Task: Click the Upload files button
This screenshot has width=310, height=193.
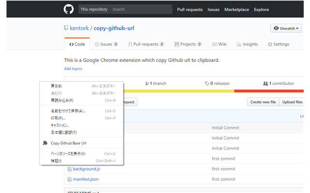Action: (292, 102)
